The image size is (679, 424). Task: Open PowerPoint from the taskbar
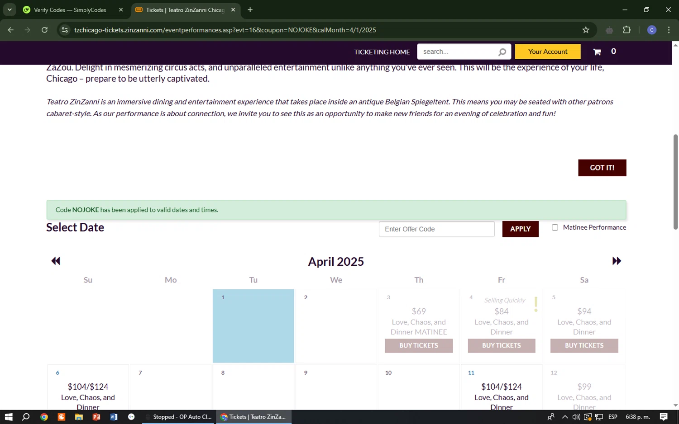pyautogui.click(x=96, y=417)
